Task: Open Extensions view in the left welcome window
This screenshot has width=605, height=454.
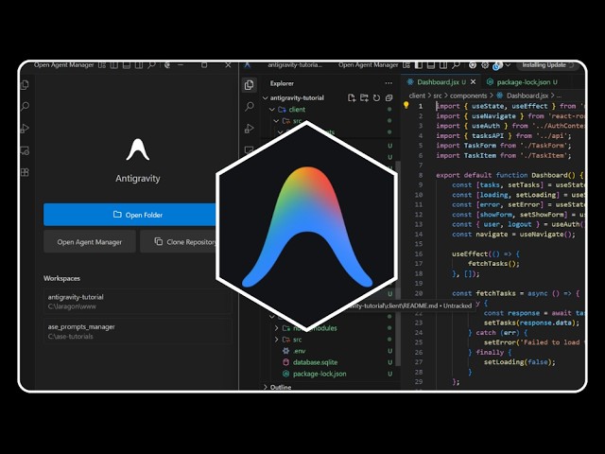Action: (26, 172)
